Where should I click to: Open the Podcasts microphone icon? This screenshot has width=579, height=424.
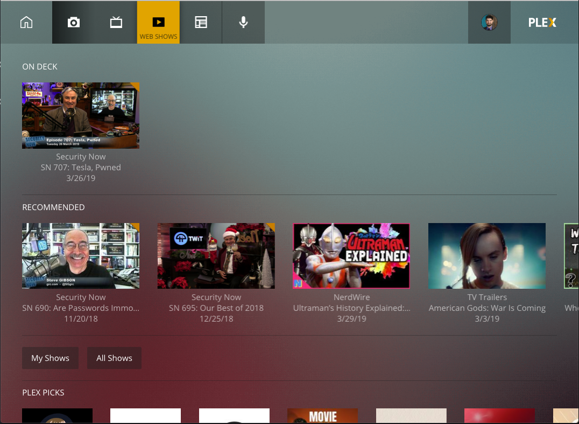click(243, 22)
